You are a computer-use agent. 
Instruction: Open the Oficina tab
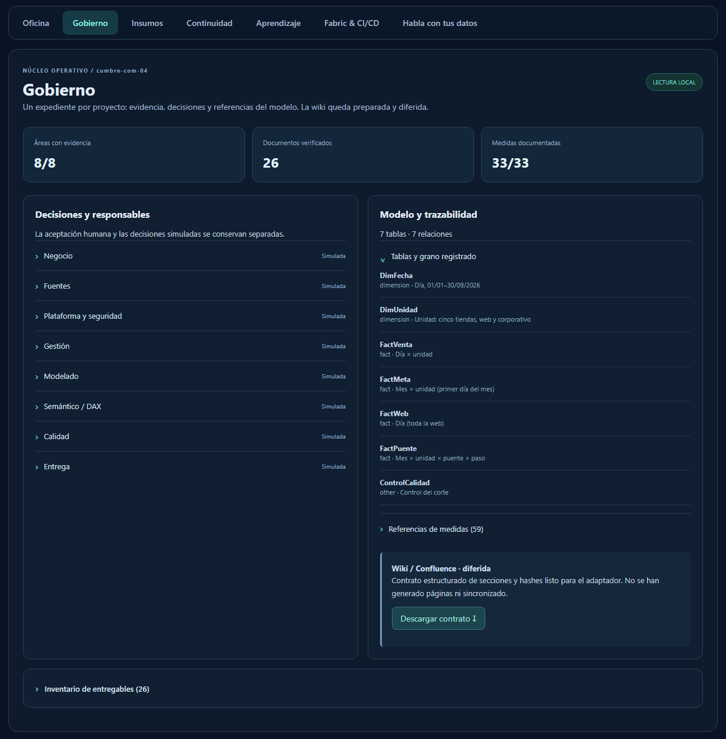(36, 23)
